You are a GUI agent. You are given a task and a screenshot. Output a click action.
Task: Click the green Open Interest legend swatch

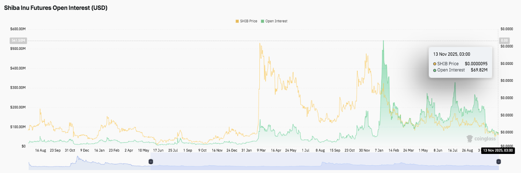[x=262, y=21]
